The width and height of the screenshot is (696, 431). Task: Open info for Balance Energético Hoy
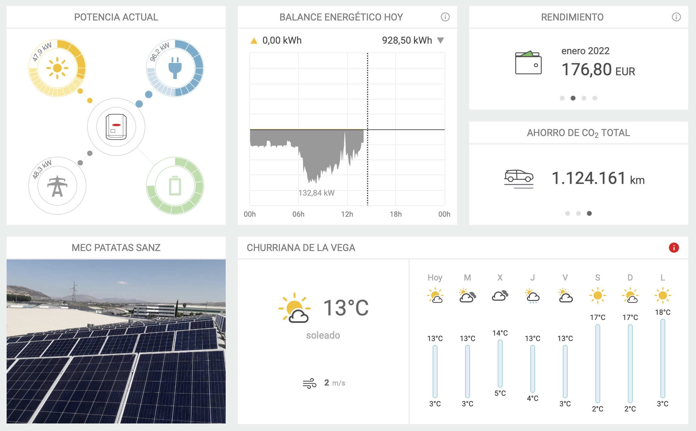point(445,17)
